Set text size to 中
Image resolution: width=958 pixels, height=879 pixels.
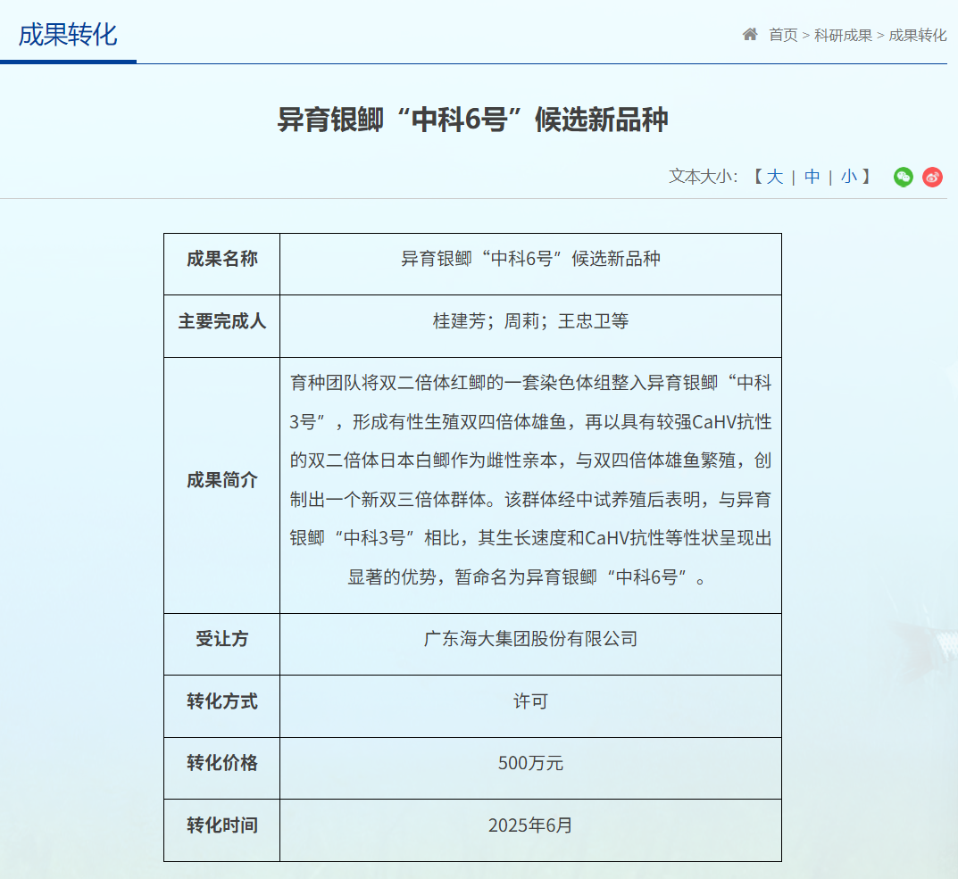coord(812,177)
